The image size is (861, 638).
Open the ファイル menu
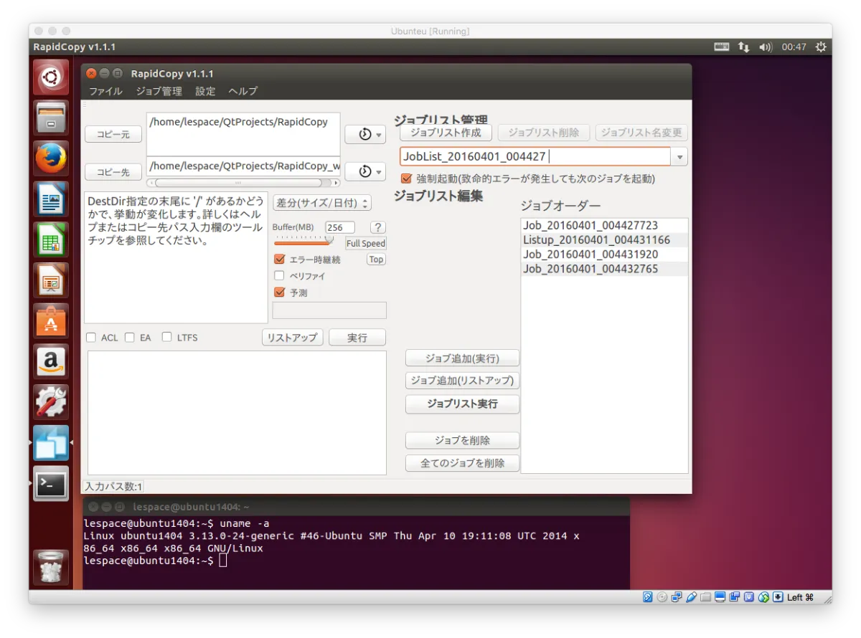coord(105,91)
